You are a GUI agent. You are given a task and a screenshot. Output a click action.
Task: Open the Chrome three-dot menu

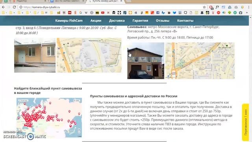(249, 7)
